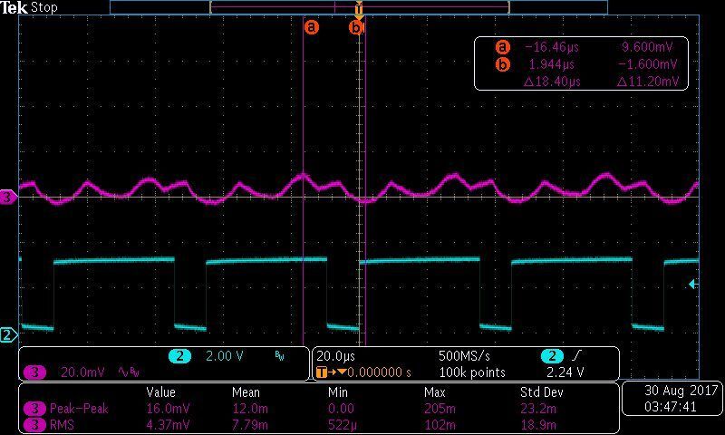Screen dimensions: 725x435
Task: Click cursor a time -16.46µs
Action: [x=552, y=47]
